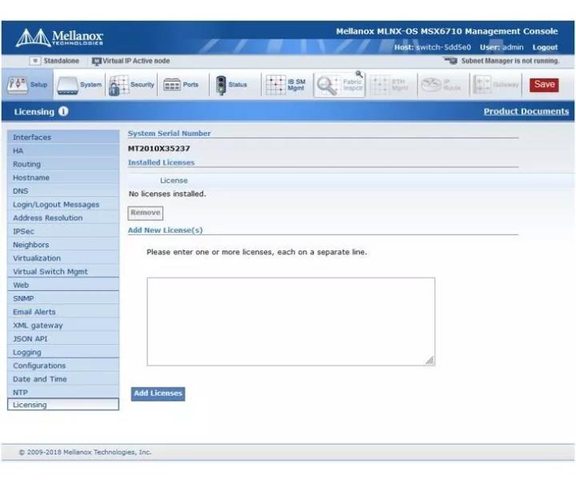Expand the Standalone dropdown arrow
The image size is (576, 480).
click(x=35, y=61)
